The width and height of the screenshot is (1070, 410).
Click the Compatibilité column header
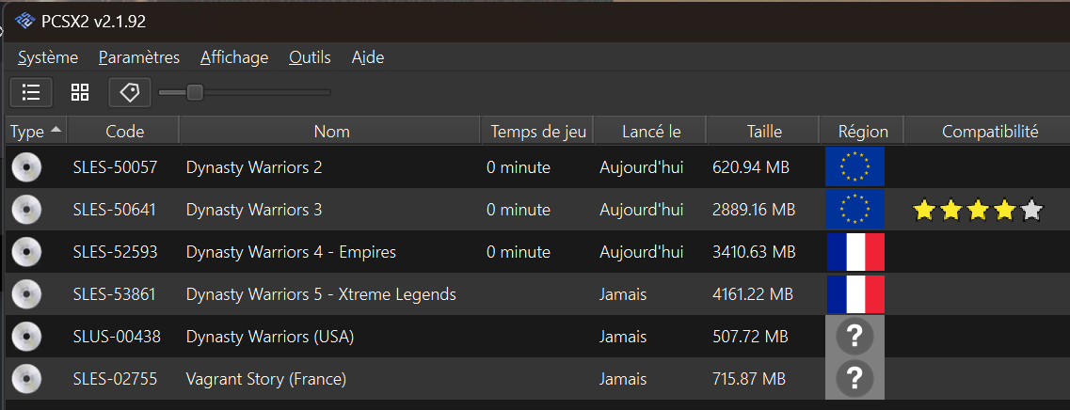(989, 132)
